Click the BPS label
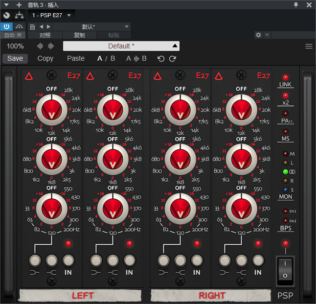Viewport: 316px width, 304px height. click(x=286, y=228)
